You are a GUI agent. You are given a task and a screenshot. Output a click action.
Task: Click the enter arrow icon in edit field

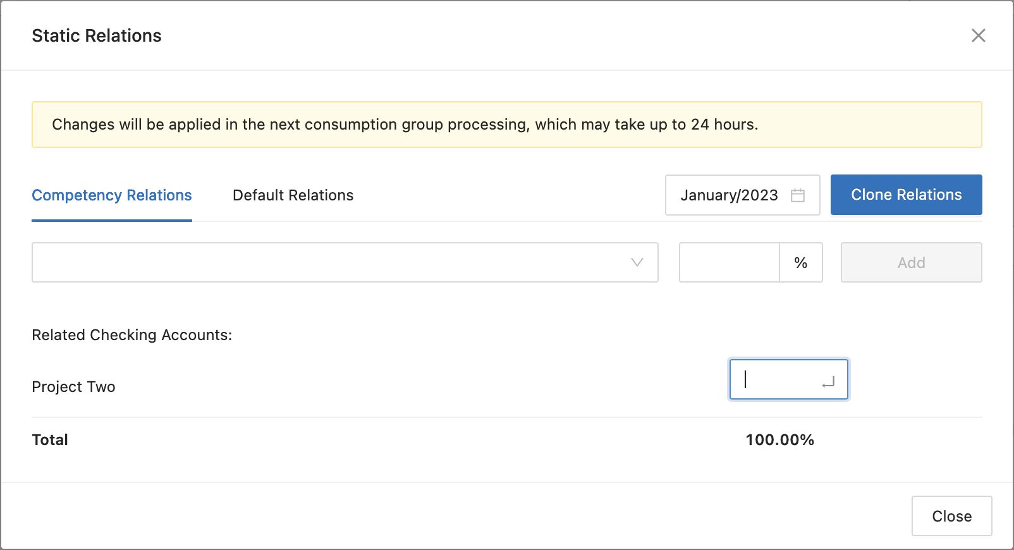pyautogui.click(x=828, y=382)
